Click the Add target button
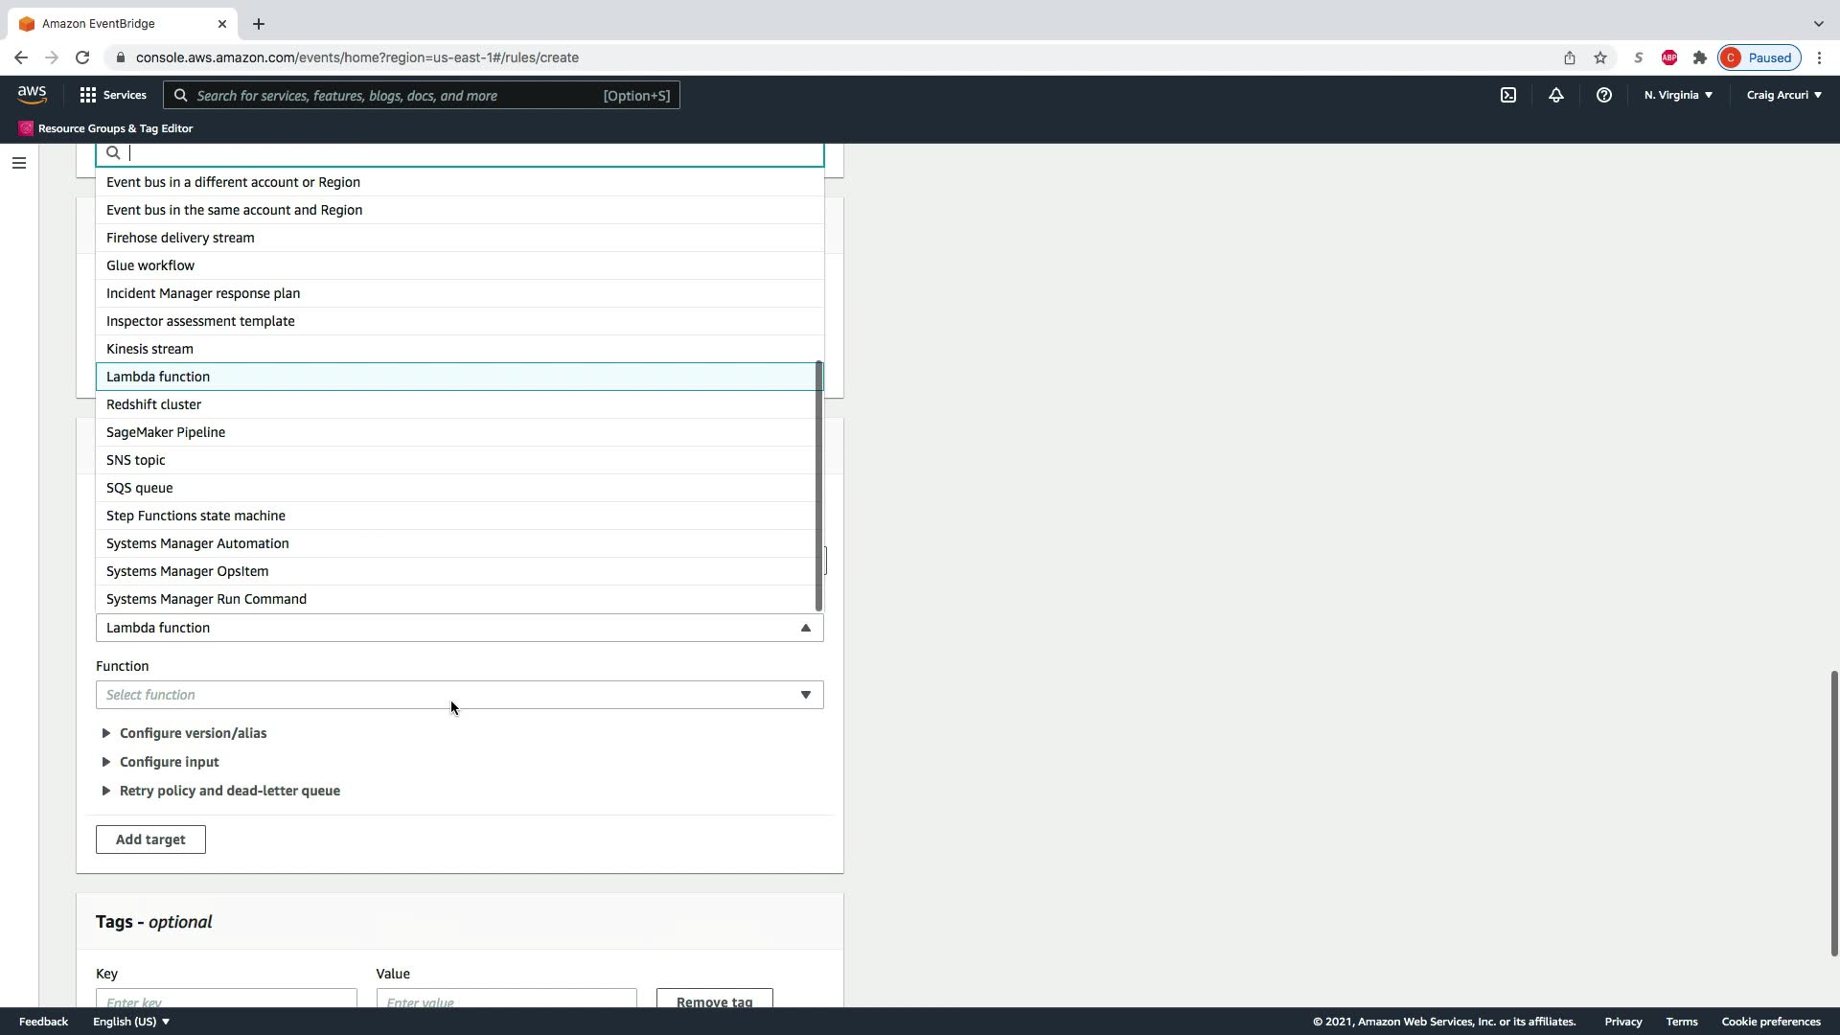The image size is (1840, 1035). click(150, 839)
